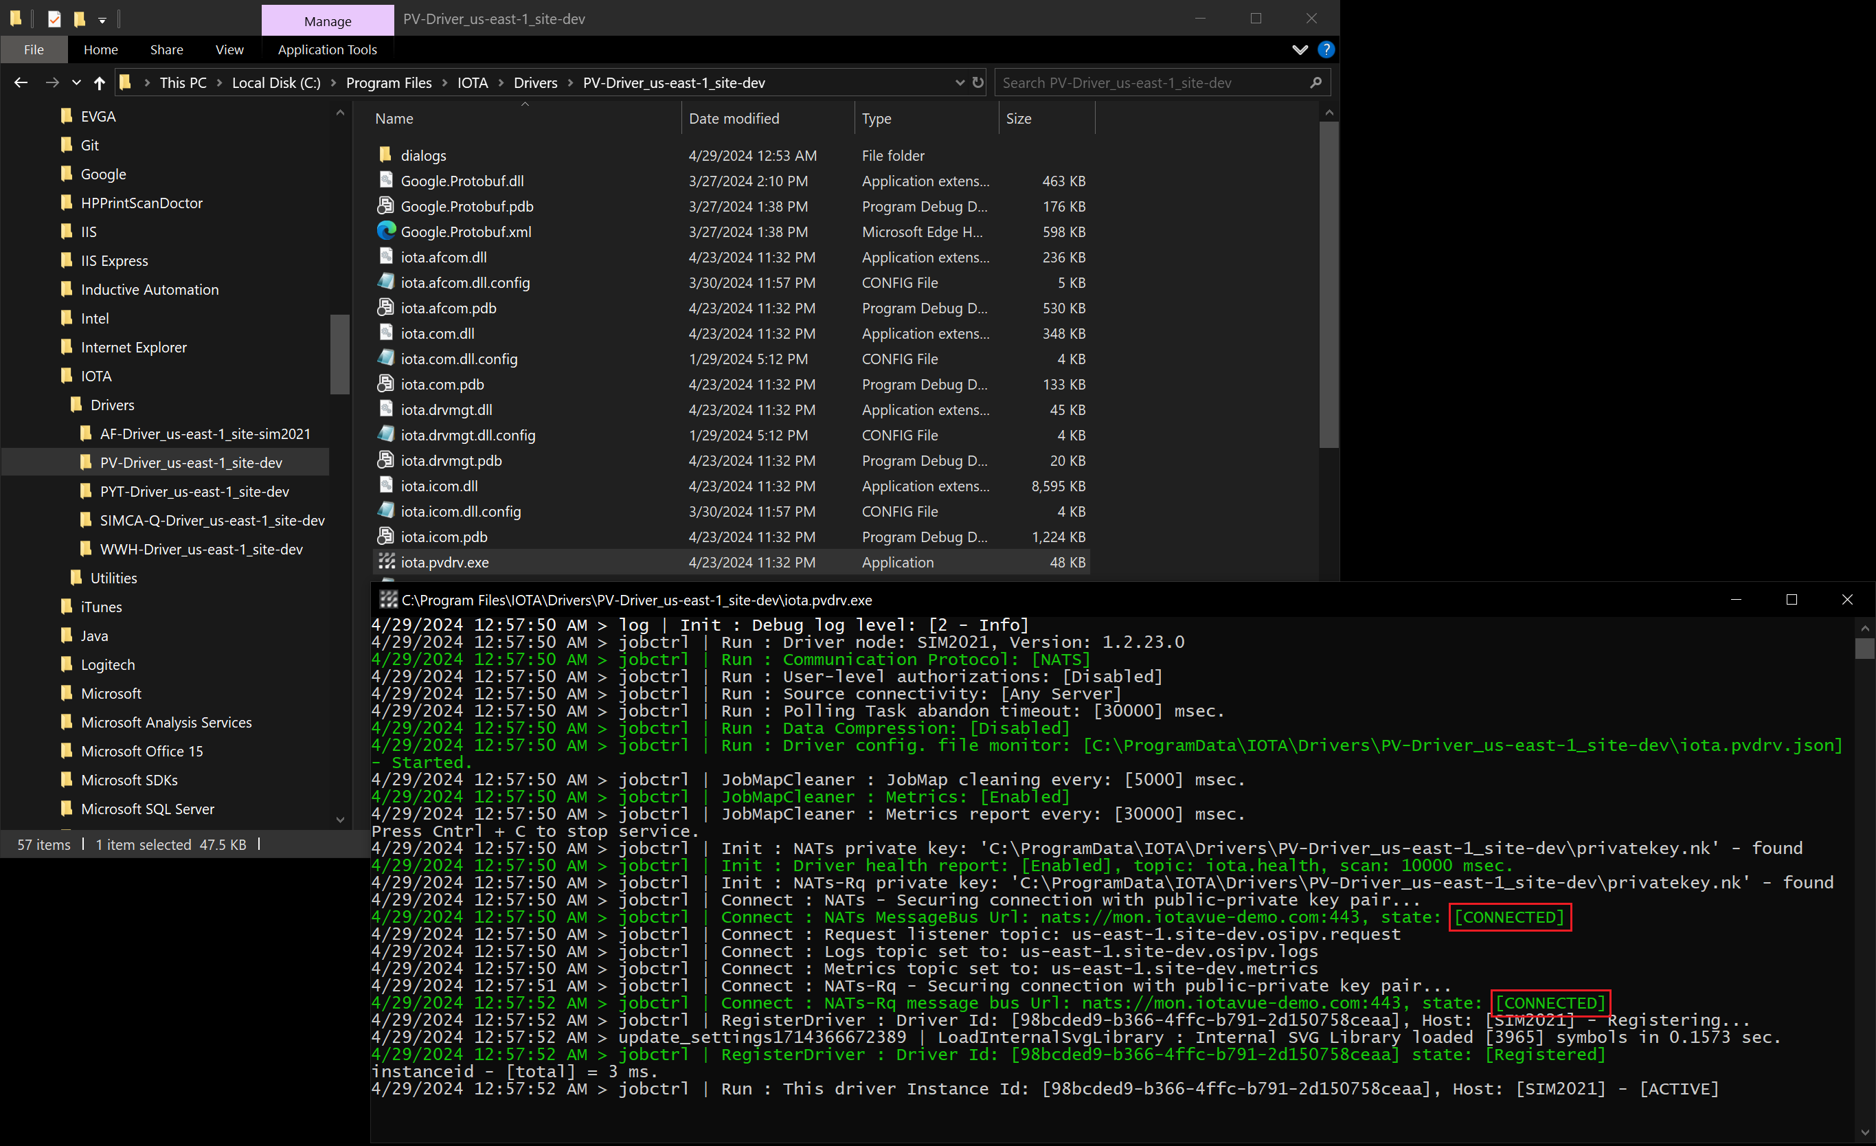Open quick access toolbar customize dropdown
This screenshot has width=1876, height=1146.
[102, 20]
